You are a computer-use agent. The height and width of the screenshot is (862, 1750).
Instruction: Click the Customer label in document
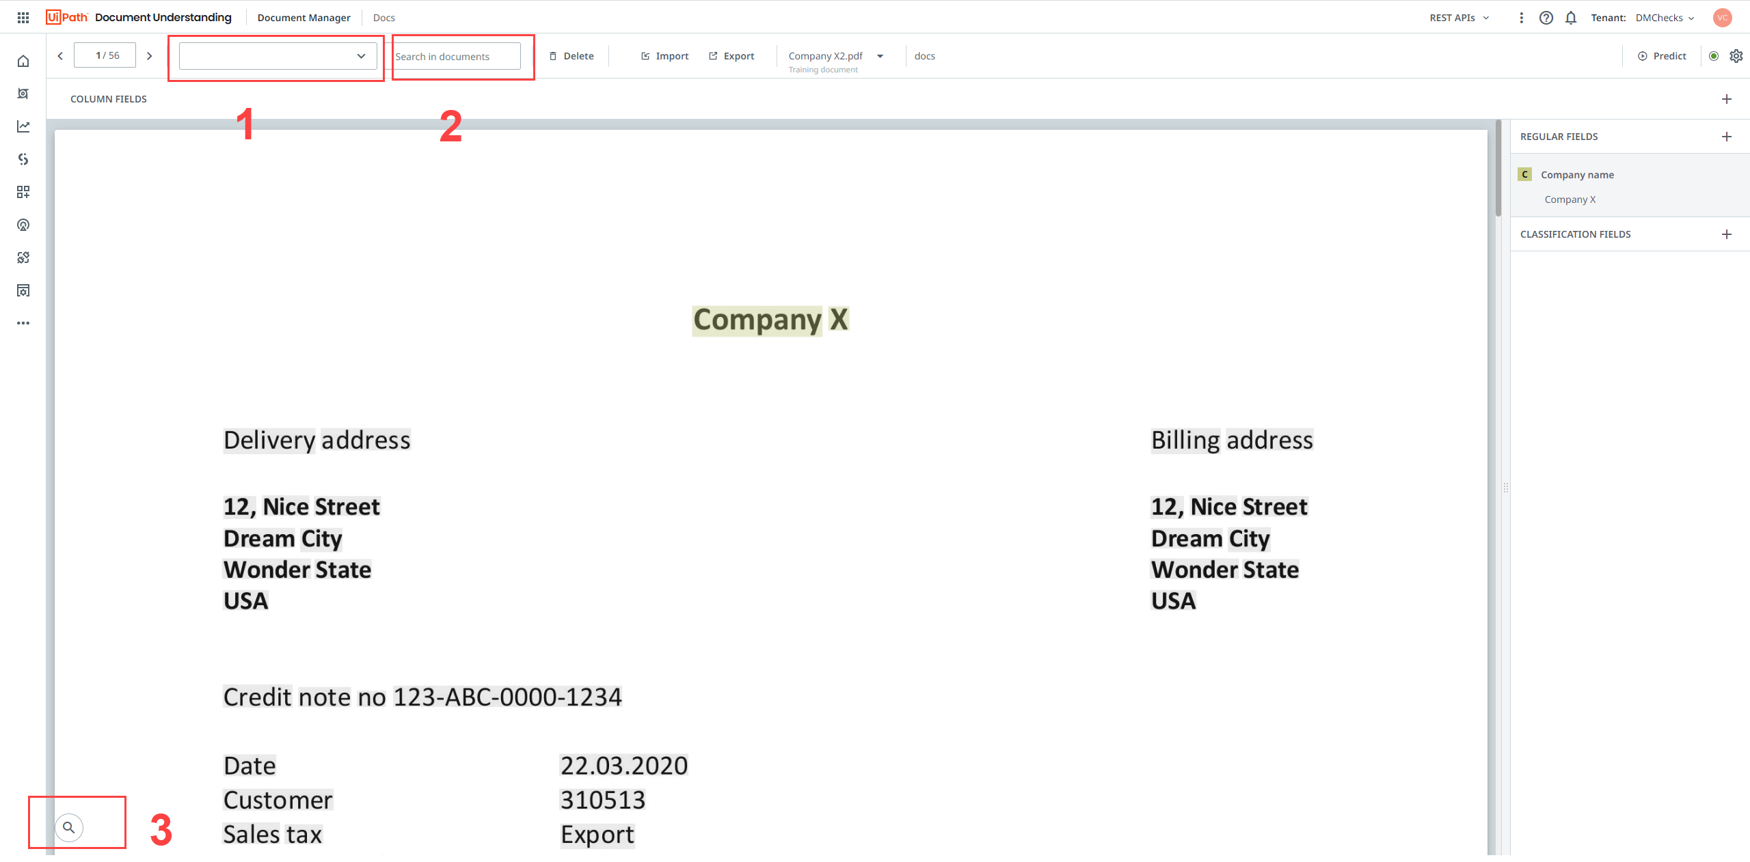tap(278, 800)
